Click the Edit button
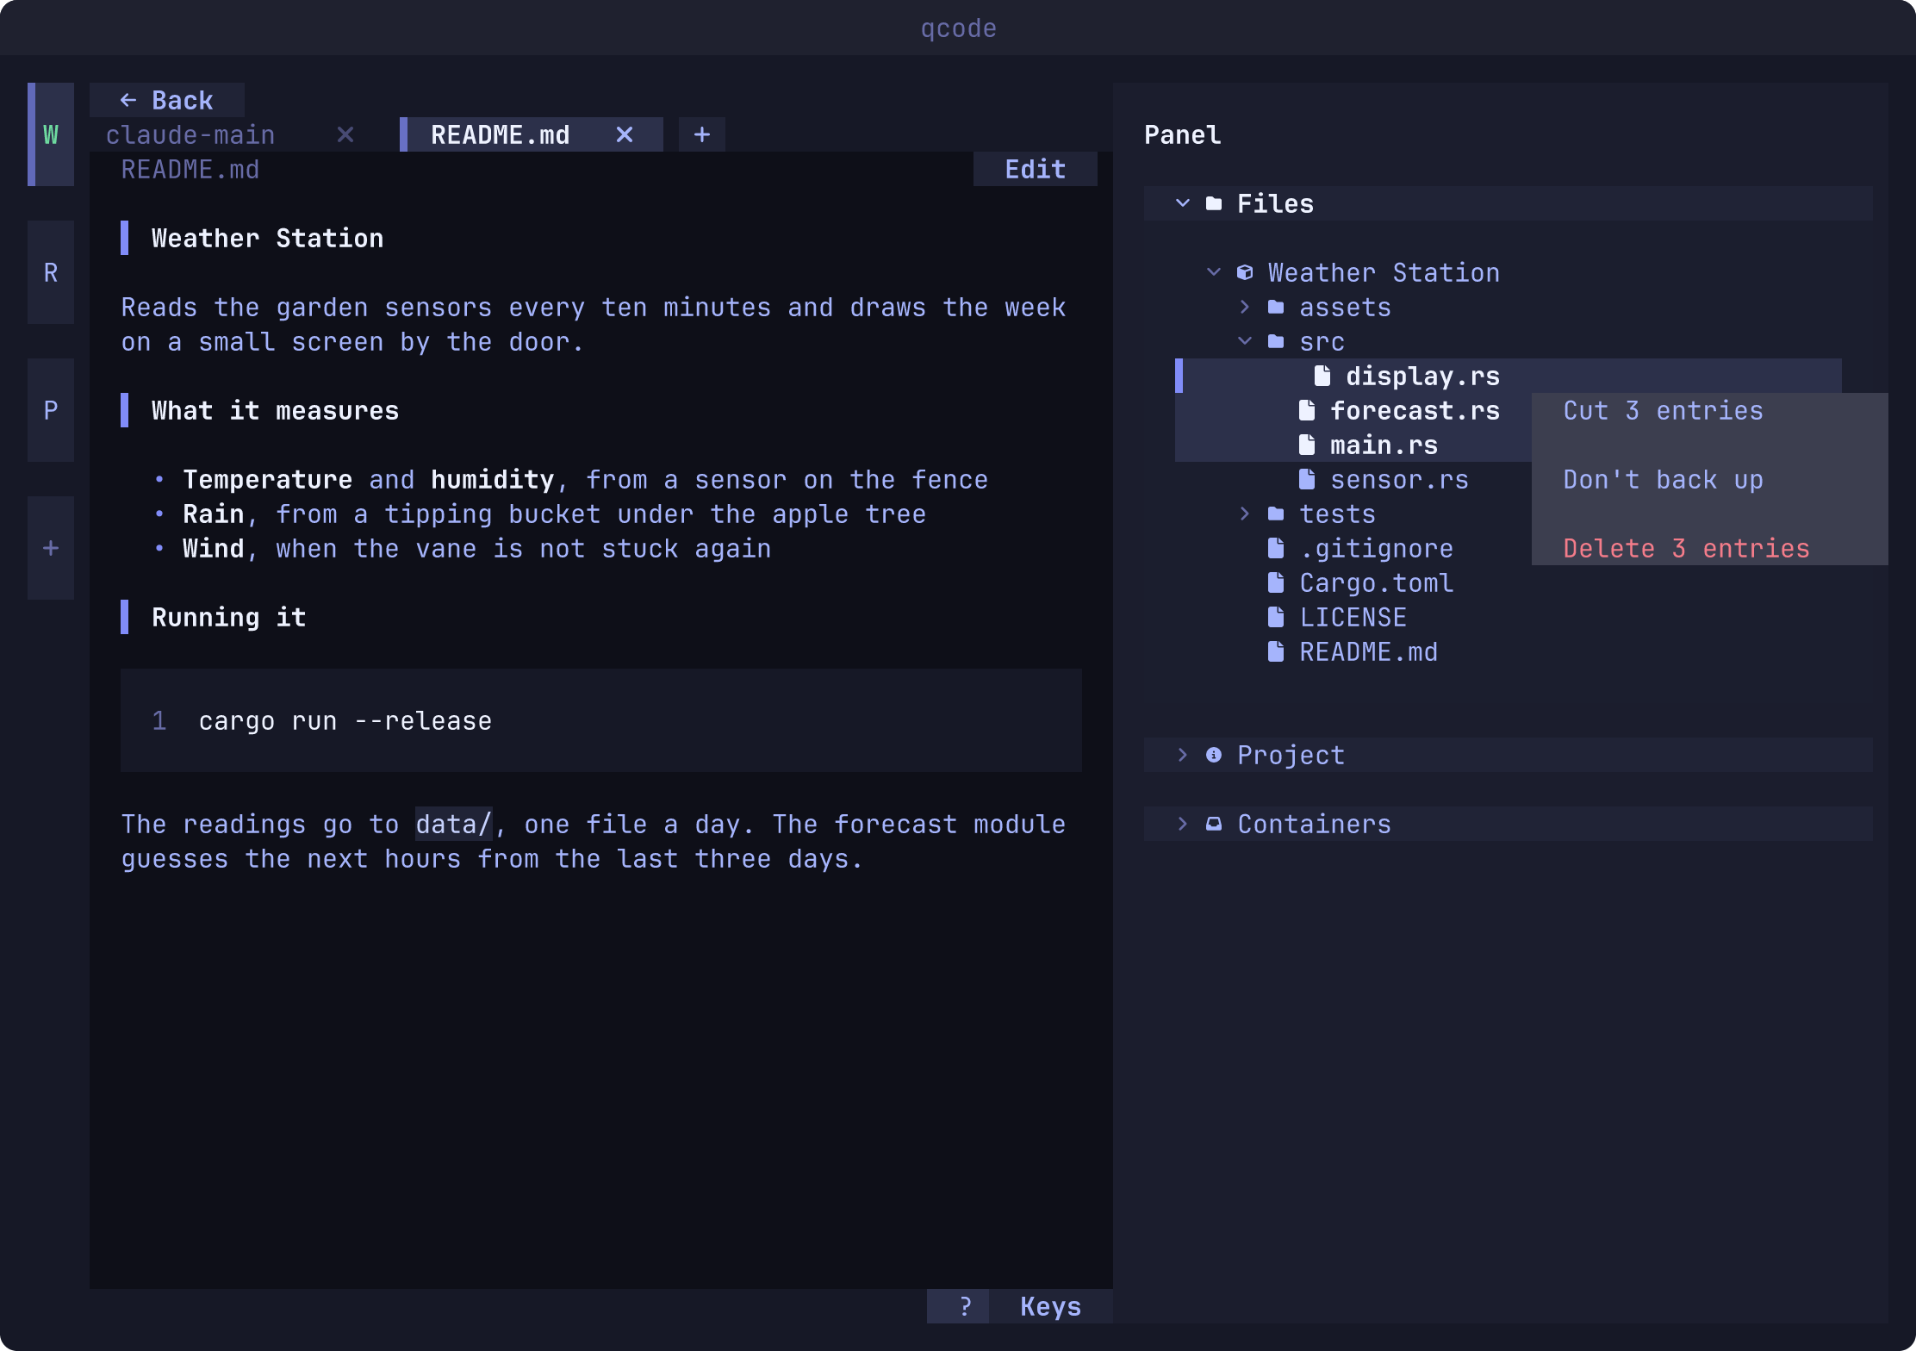The image size is (1916, 1351). pyautogui.click(x=1036, y=169)
